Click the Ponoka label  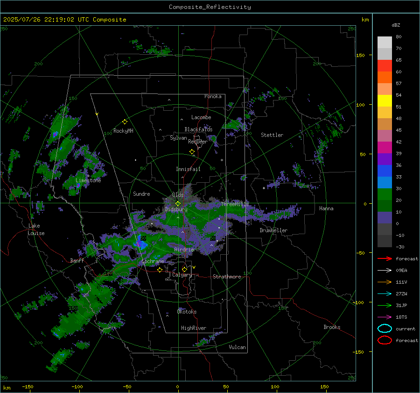coord(213,96)
